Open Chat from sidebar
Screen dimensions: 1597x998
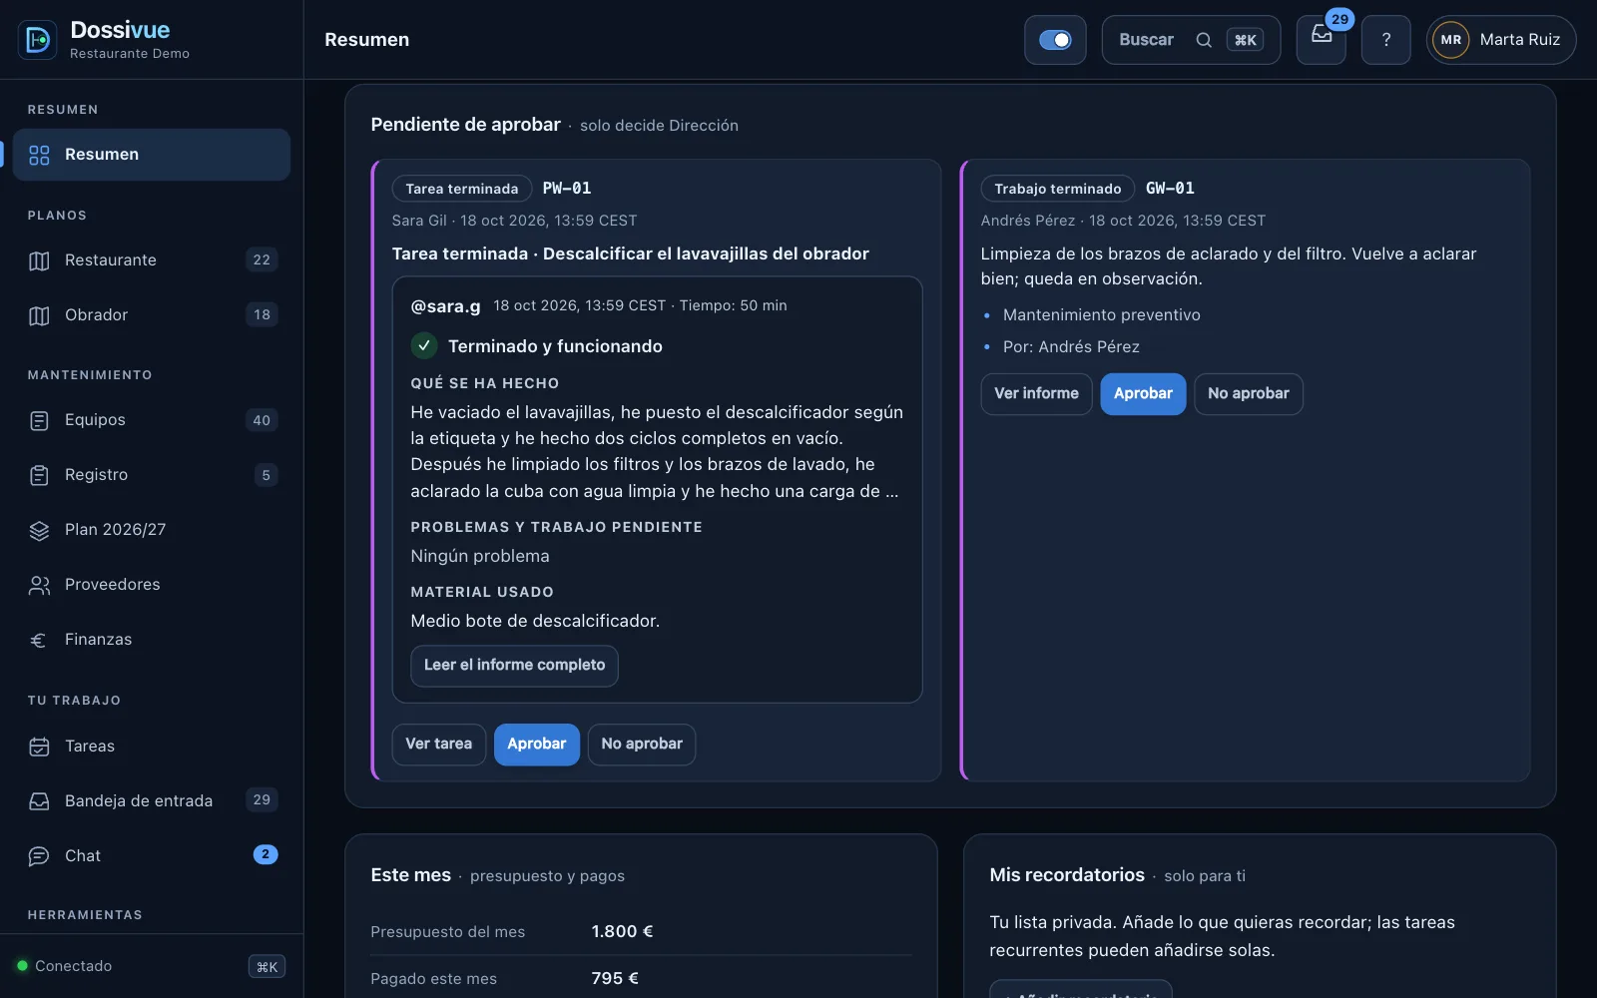tap(152, 856)
